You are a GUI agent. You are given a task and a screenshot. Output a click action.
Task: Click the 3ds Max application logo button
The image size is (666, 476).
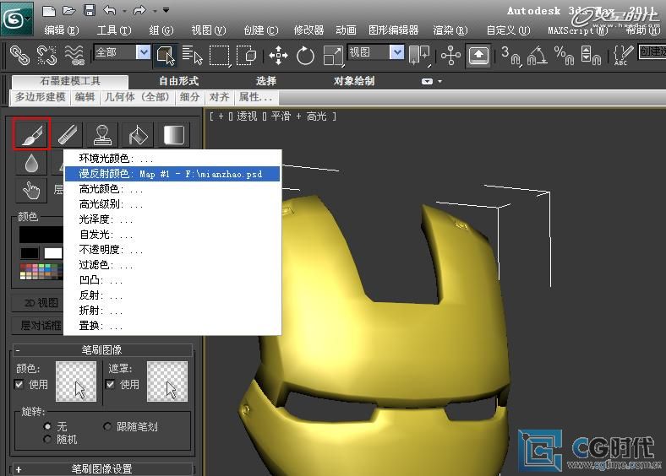click(16, 19)
